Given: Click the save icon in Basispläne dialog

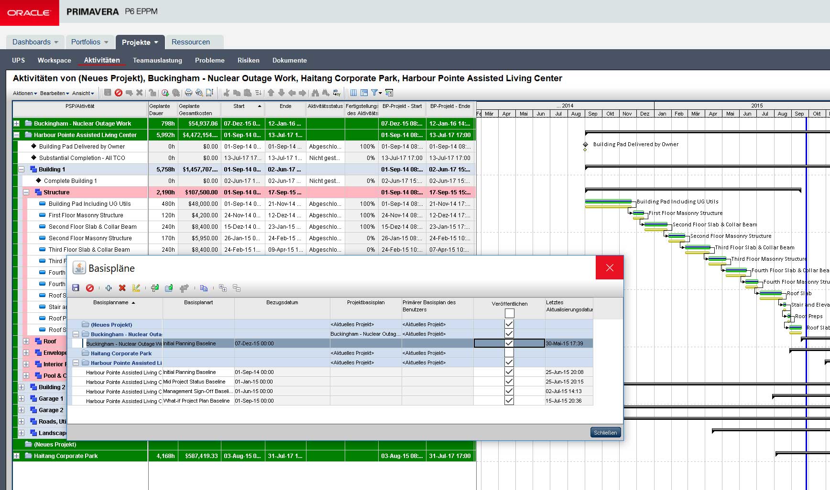Looking at the screenshot, I should click(x=76, y=288).
